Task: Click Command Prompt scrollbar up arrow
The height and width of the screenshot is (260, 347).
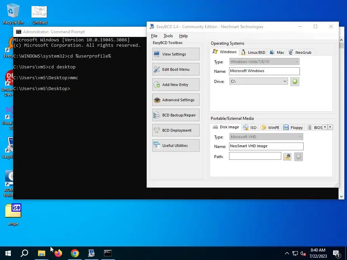Action: (x=341, y=40)
